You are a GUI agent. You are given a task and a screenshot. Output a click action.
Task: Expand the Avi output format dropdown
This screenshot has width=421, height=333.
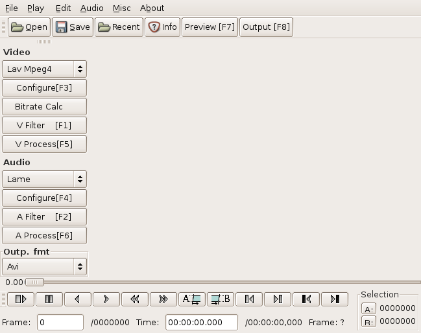pos(44,266)
